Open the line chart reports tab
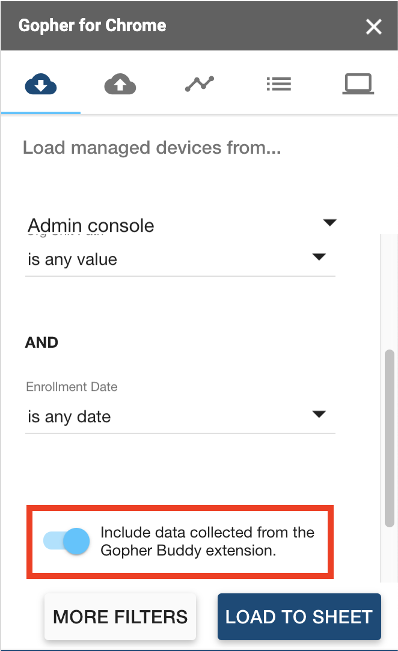Image resolution: width=398 pixels, height=651 pixels. tap(199, 85)
